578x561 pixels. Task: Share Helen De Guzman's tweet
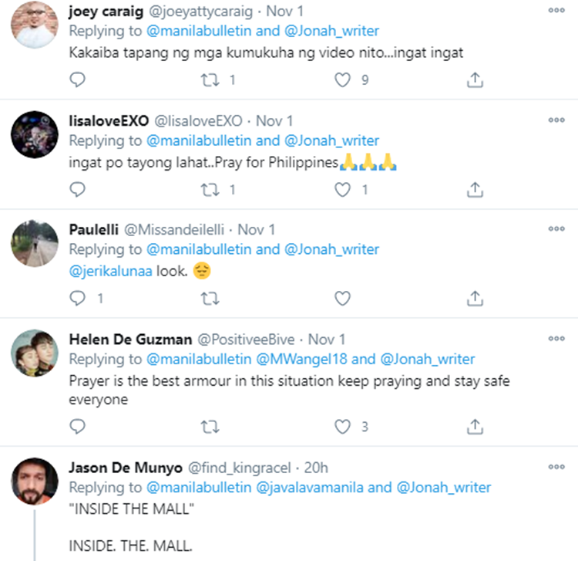pos(476,426)
